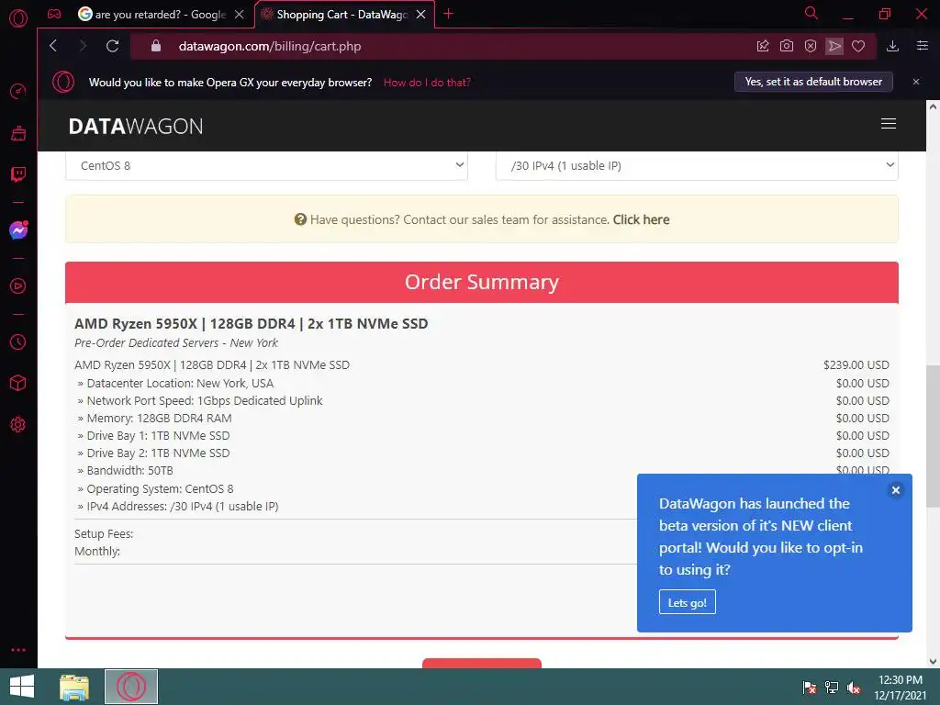The image size is (940, 705).
Task: Click 'Datacenter Location: New York, USA' line
Action: tap(180, 383)
